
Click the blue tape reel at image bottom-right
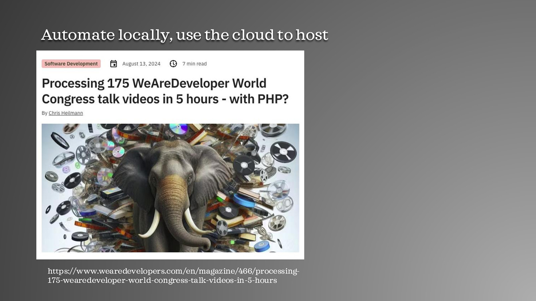(262, 246)
